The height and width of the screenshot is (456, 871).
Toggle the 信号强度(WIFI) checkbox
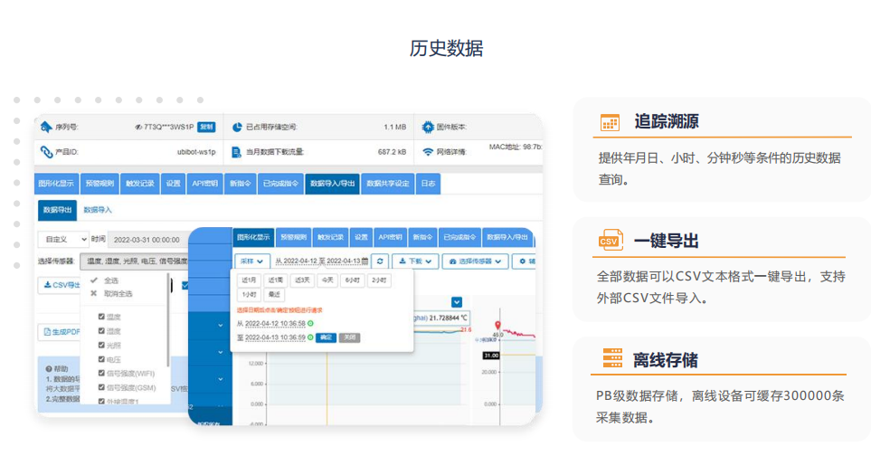[x=101, y=374]
